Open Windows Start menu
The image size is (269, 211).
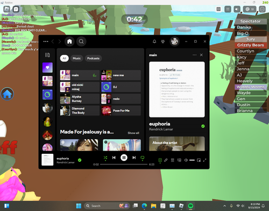pyautogui.click(x=79, y=206)
